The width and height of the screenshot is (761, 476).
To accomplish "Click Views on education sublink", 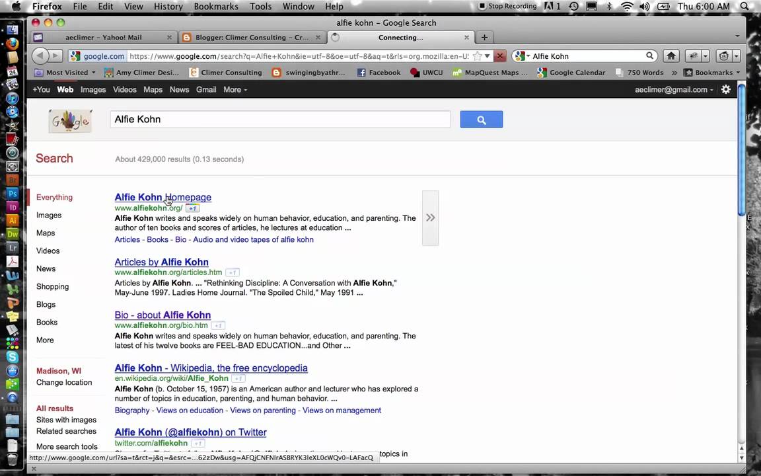I will click(190, 411).
